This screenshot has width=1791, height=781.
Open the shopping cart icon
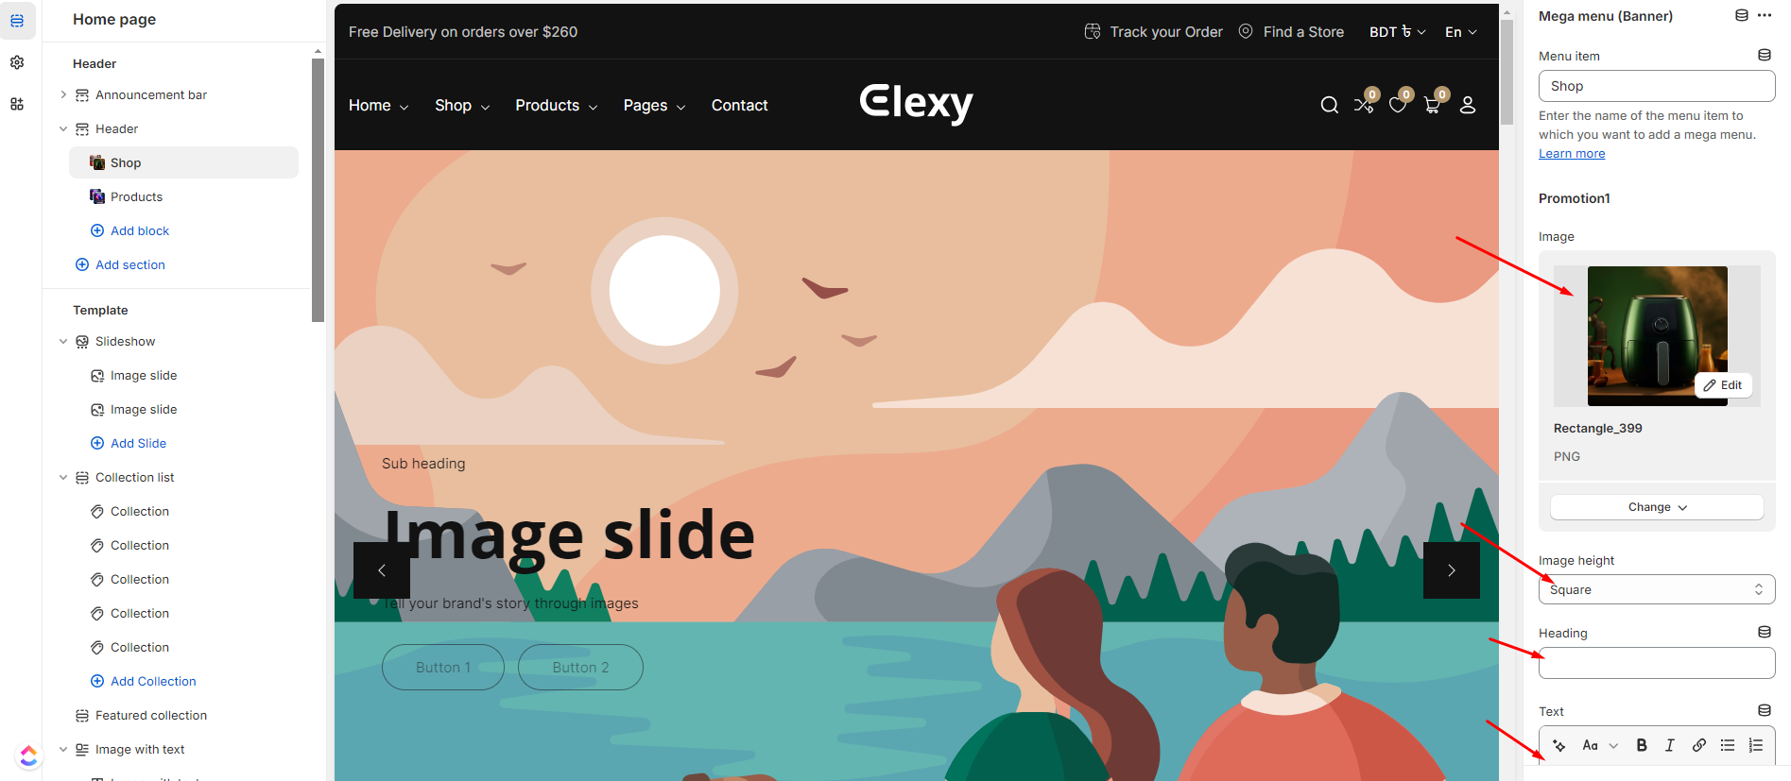[1432, 105]
